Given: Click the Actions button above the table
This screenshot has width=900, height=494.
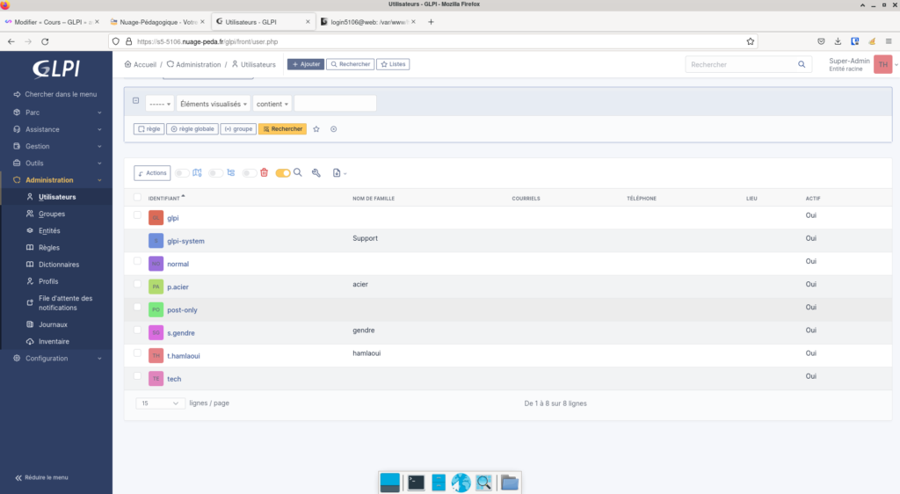Looking at the screenshot, I should [152, 172].
